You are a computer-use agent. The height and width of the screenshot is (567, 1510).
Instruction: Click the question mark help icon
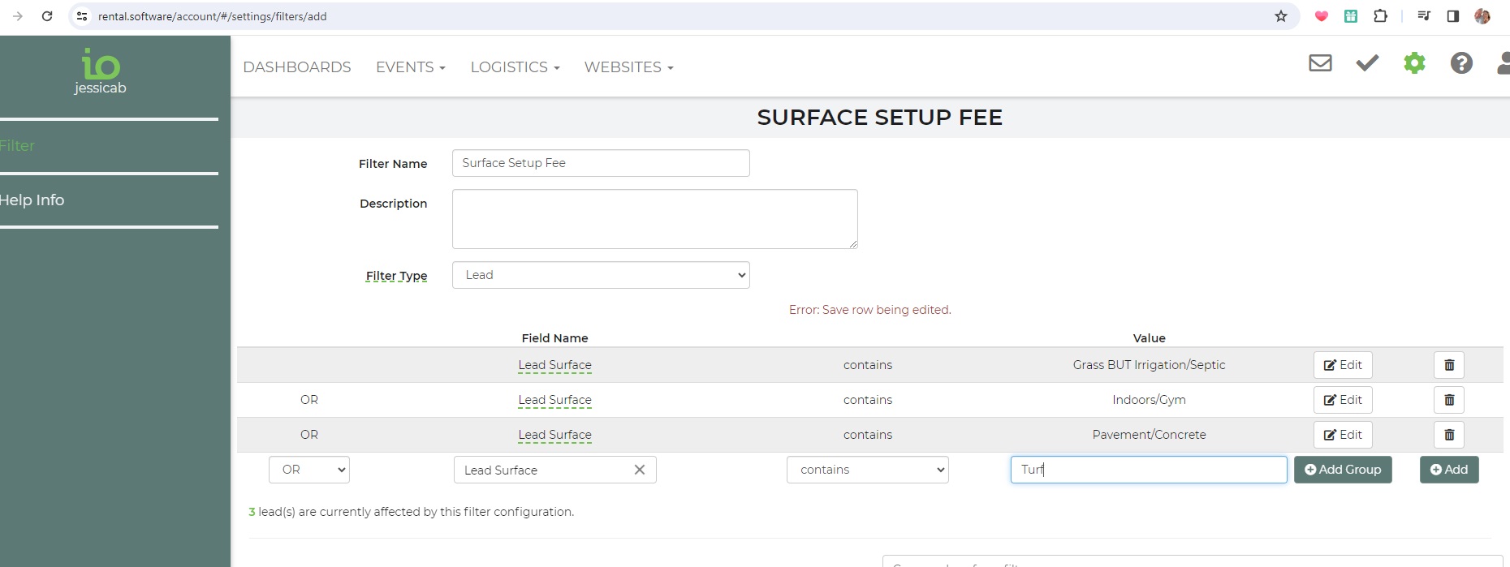click(x=1461, y=63)
